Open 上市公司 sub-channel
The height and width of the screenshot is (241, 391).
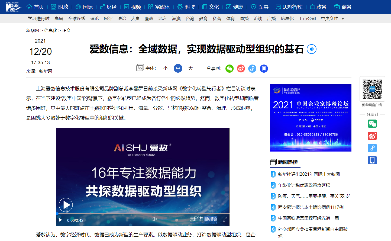click(307, 19)
